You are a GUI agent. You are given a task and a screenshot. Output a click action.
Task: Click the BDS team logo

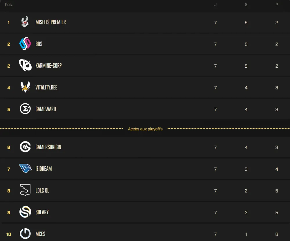tap(25, 44)
